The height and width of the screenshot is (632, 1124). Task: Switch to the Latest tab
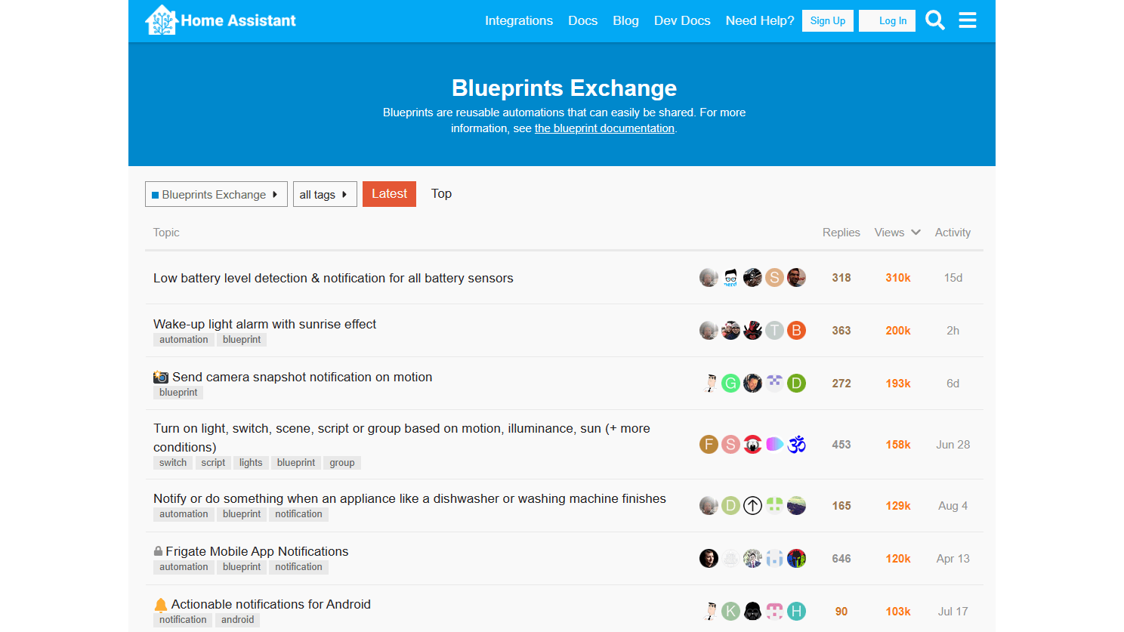tap(389, 194)
